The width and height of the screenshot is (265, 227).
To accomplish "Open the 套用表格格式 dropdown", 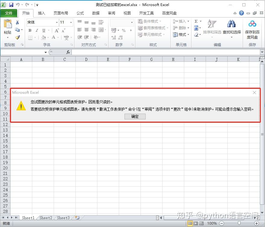I will [x=153, y=28].
